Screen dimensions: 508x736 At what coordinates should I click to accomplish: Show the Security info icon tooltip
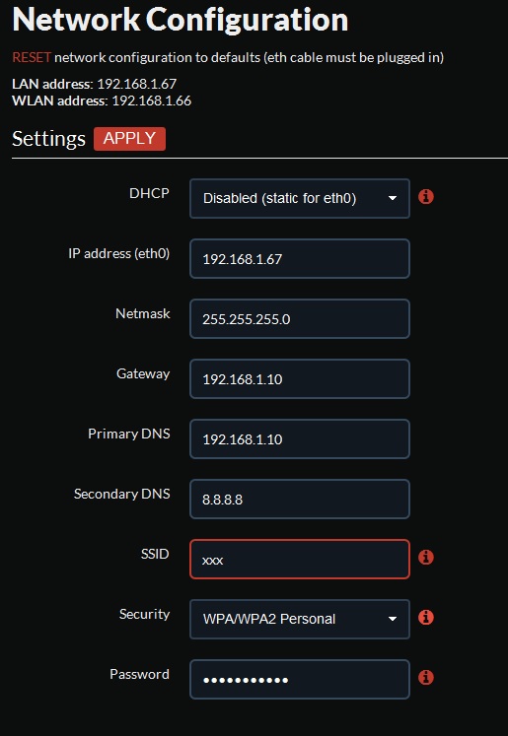426,617
